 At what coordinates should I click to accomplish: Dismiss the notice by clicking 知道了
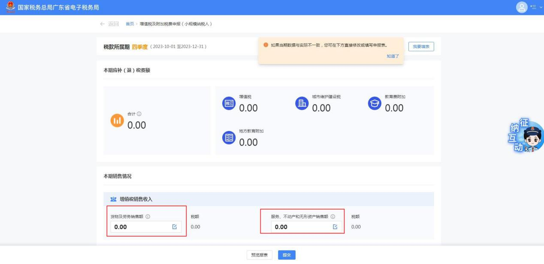(393, 56)
